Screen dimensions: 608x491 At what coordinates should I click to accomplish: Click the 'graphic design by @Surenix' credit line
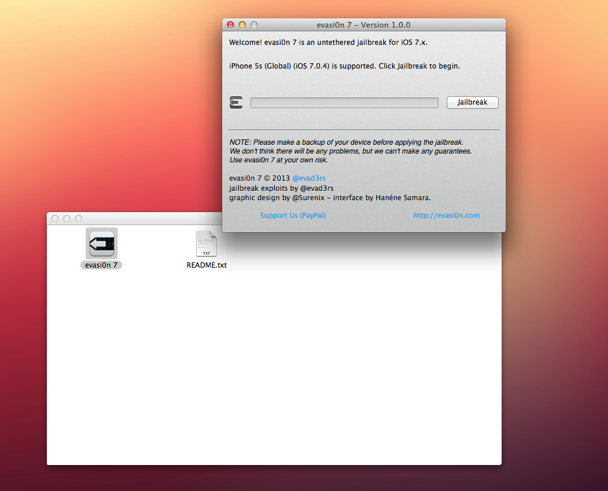(x=330, y=198)
